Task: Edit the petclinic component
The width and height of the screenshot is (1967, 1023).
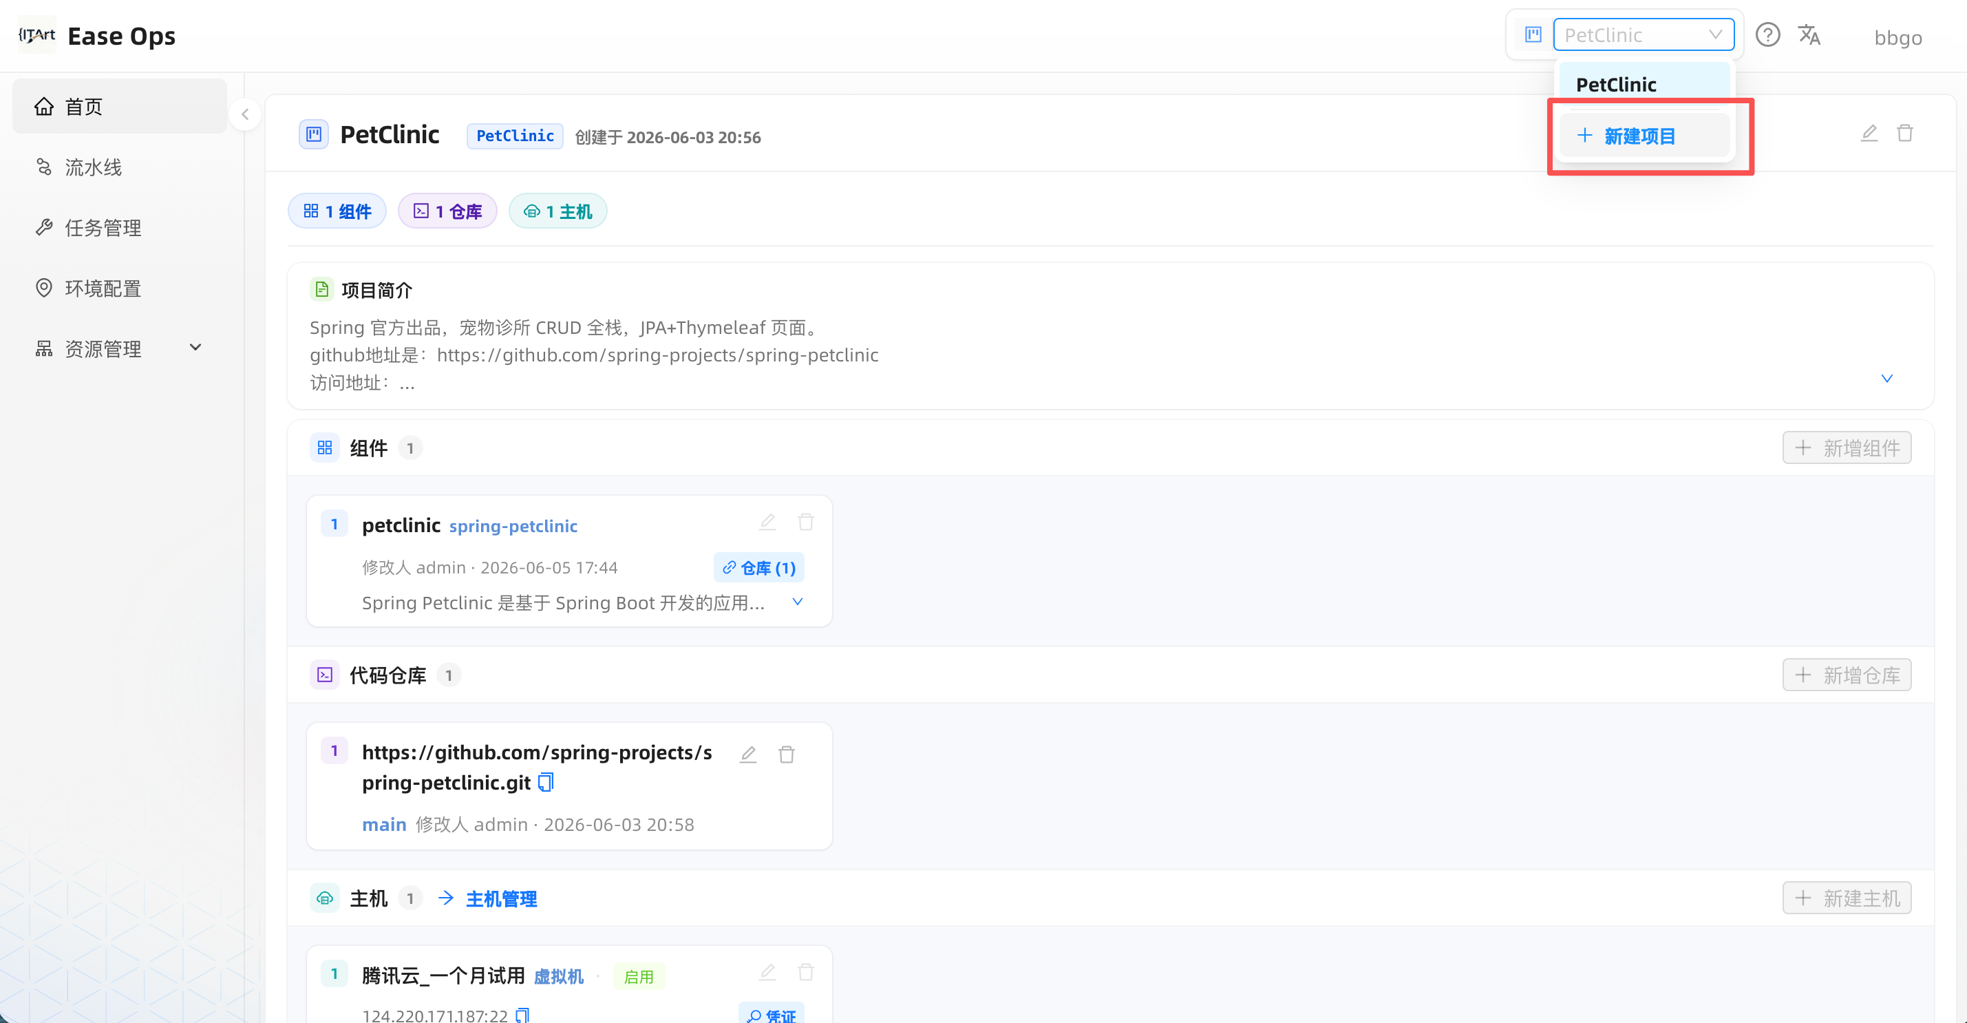Action: coord(767,523)
